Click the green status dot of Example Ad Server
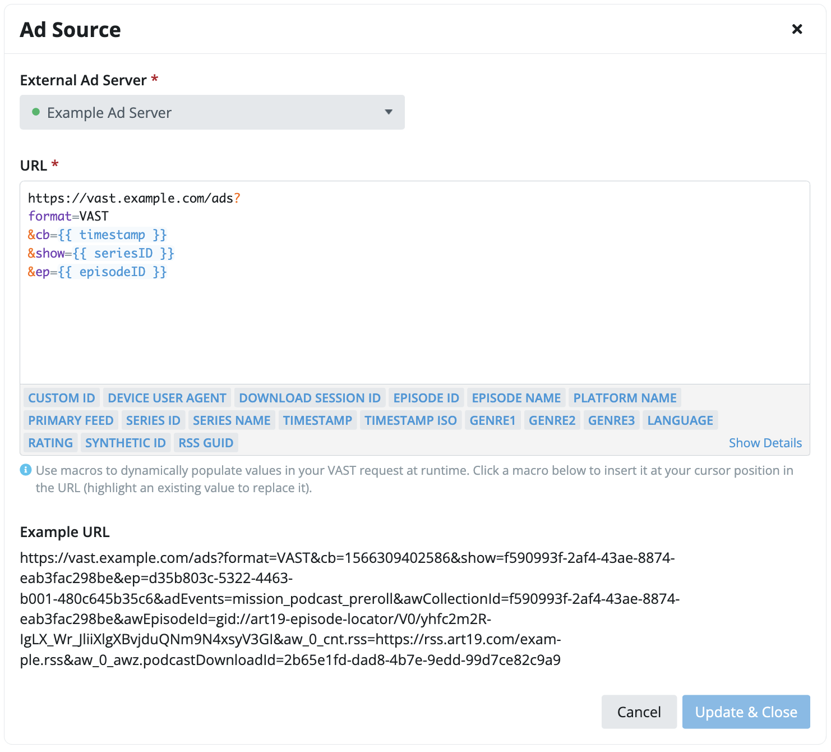This screenshot has height=752, width=831. pos(36,112)
